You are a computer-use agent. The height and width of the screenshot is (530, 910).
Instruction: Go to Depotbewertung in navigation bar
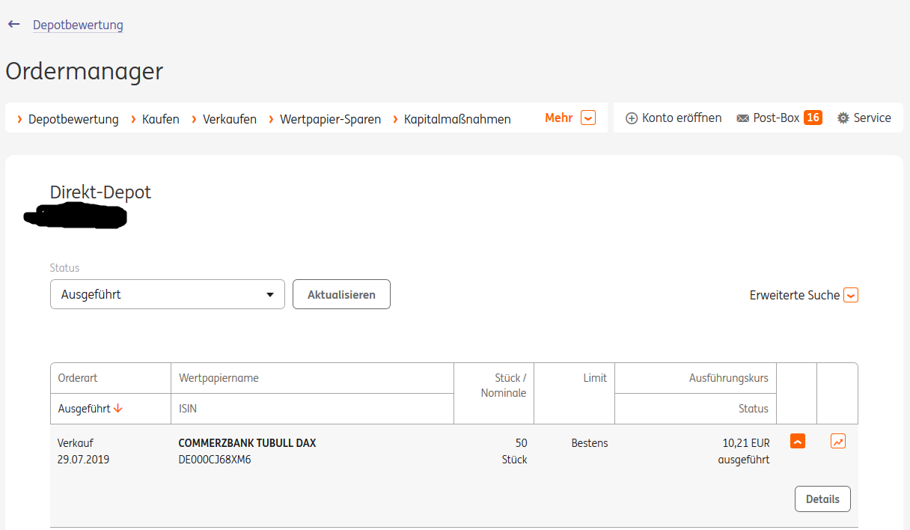pos(73,119)
